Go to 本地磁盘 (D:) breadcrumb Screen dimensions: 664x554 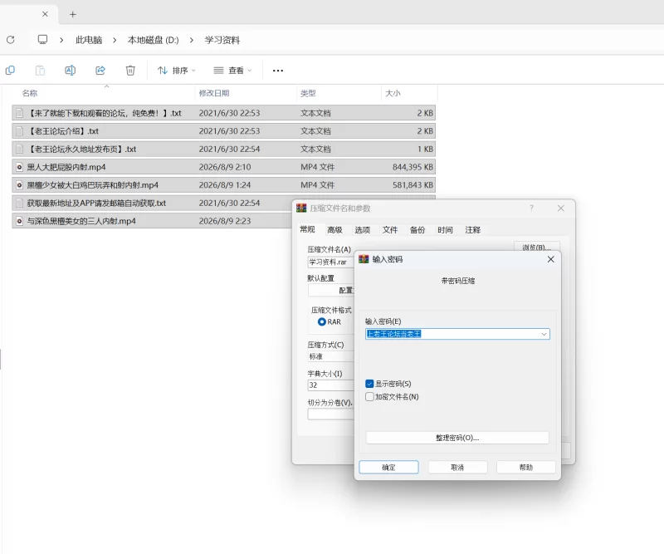154,40
